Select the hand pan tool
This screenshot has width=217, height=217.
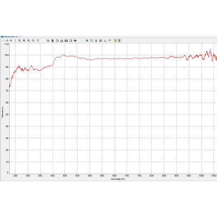[38, 41]
